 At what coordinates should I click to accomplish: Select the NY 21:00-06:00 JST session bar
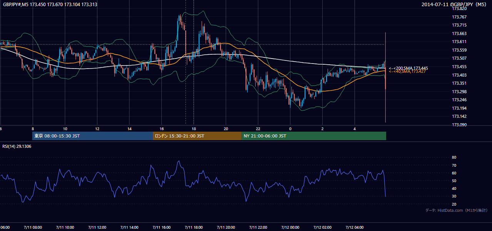[x=314, y=136]
